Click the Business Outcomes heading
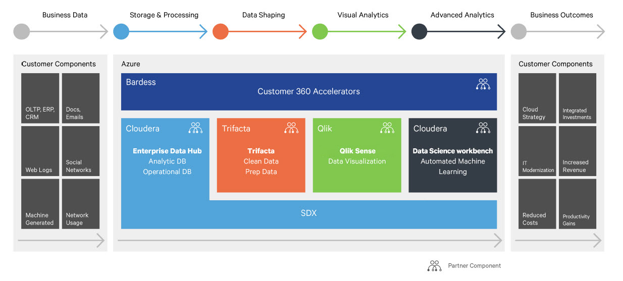This screenshot has width=623, height=281. click(x=562, y=15)
